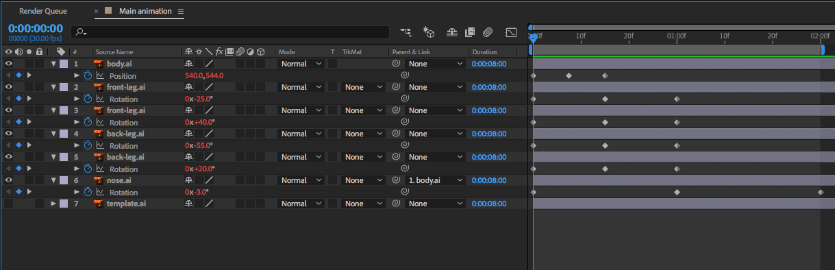
Task: Click Rotation stopwatch on layer 4 back-leg.ai
Action: 88,145
